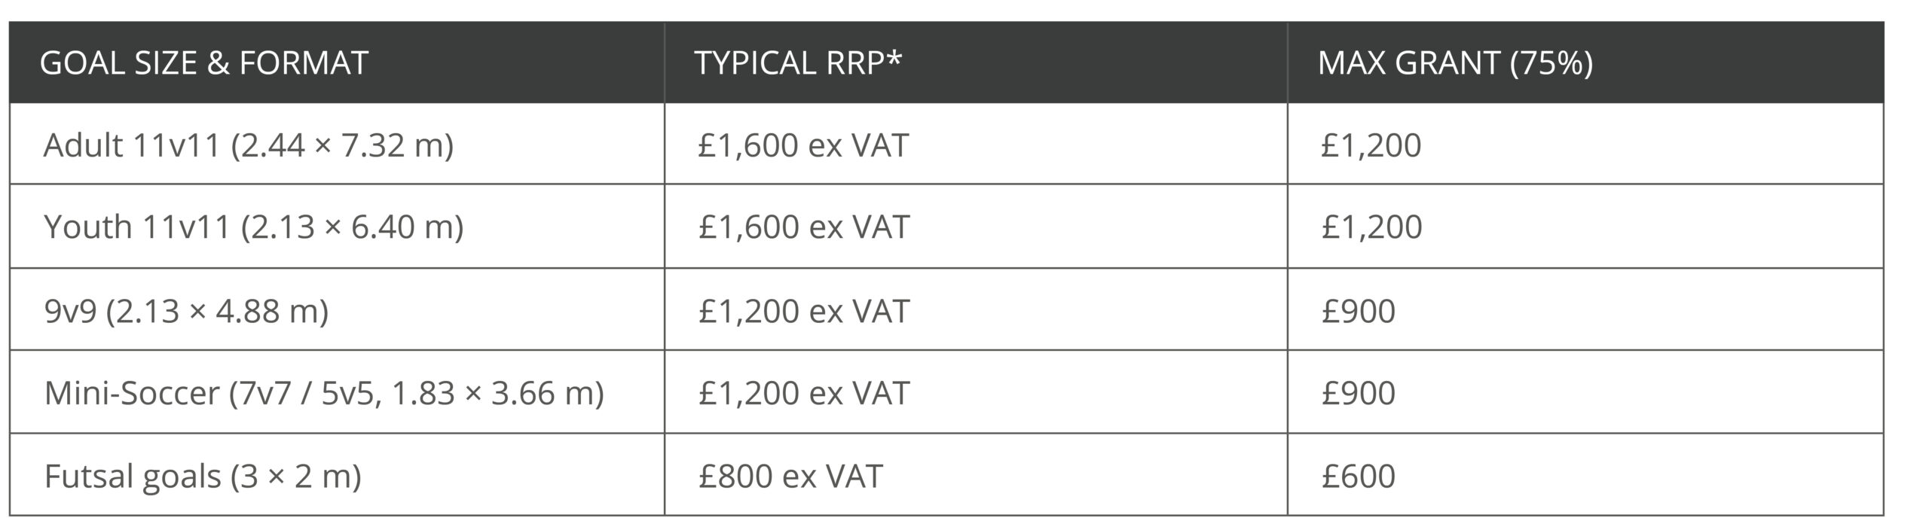Click the Adult 11v11 £1,200 max grant
This screenshot has width=1929, height=530.
(x=1371, y=145)
